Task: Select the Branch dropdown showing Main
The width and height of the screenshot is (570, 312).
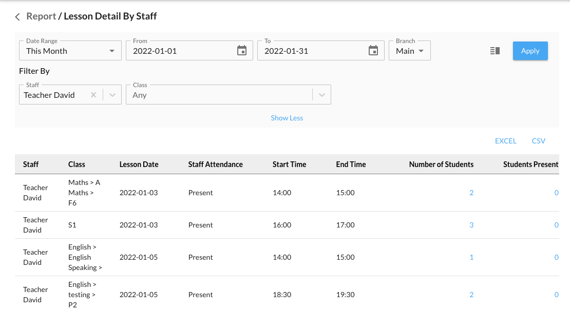Action: pos(409,51)
